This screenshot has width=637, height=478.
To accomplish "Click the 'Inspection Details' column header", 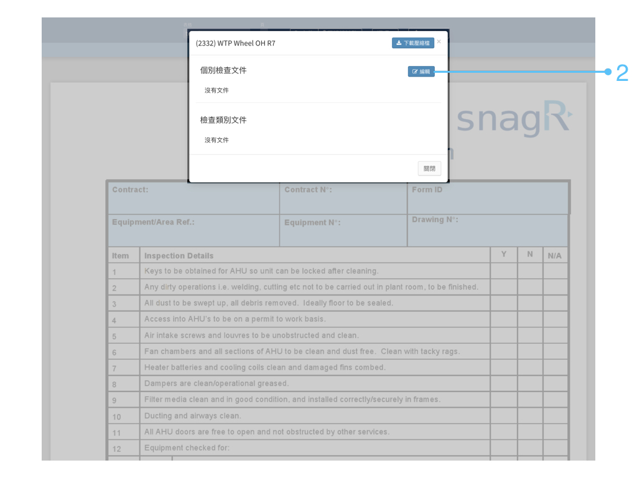I will click(x=179, y=256).
